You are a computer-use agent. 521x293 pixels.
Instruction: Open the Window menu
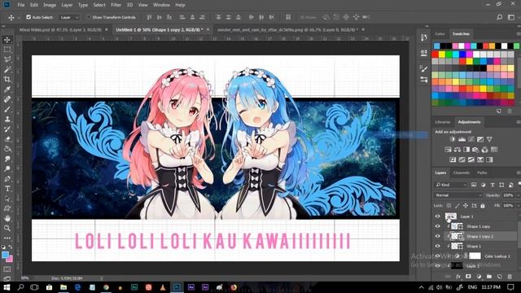pyautogui.click(x=161, y=5)
